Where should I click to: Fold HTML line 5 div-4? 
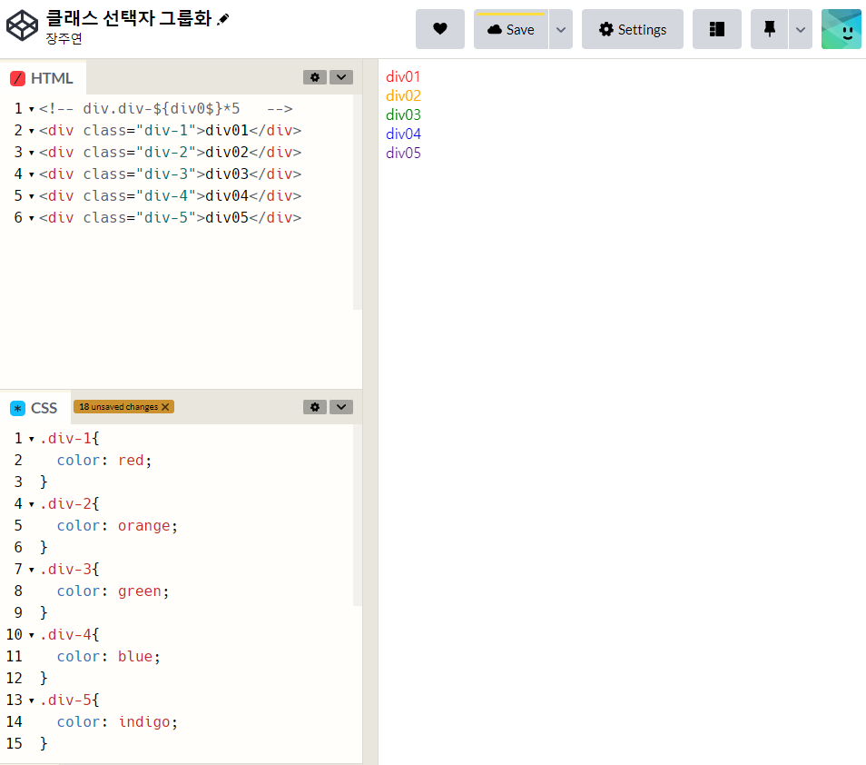32,196
